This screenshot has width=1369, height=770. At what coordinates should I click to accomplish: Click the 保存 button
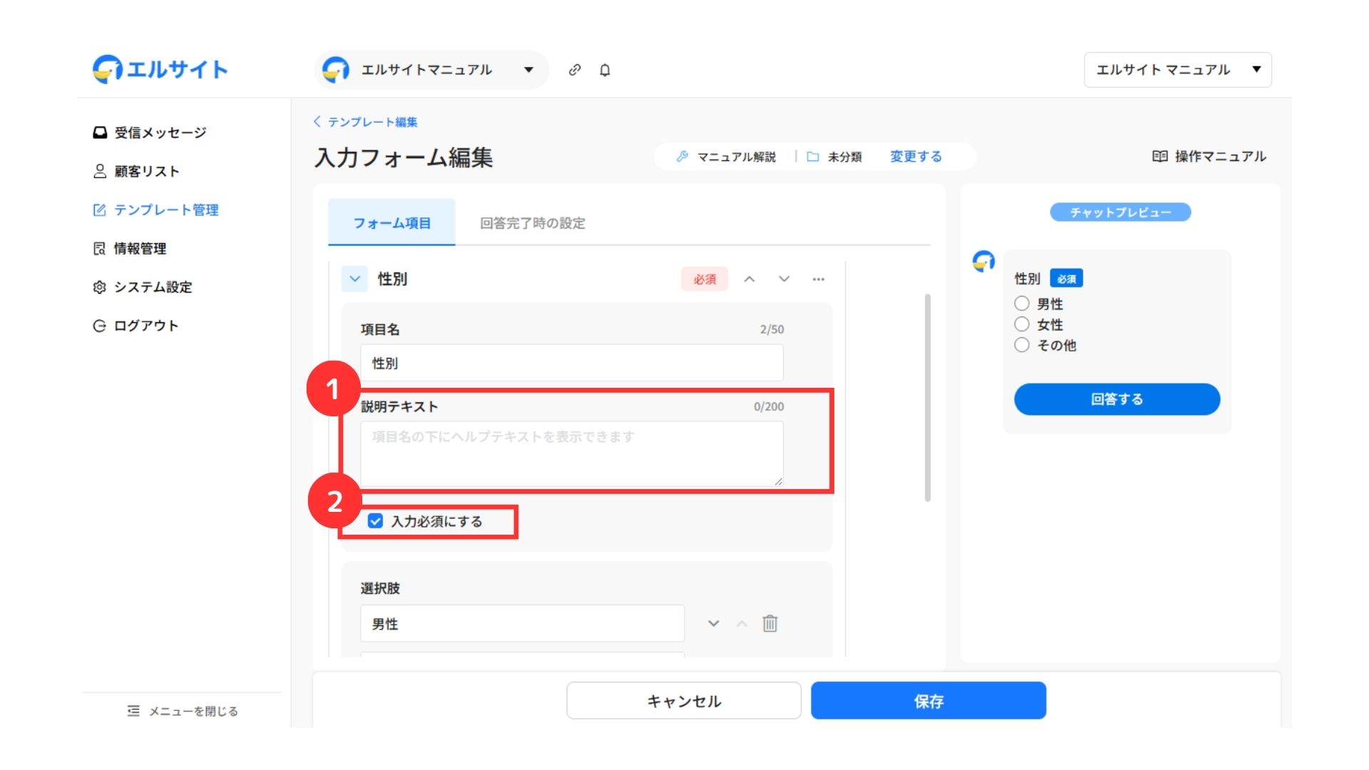point(928,701)
